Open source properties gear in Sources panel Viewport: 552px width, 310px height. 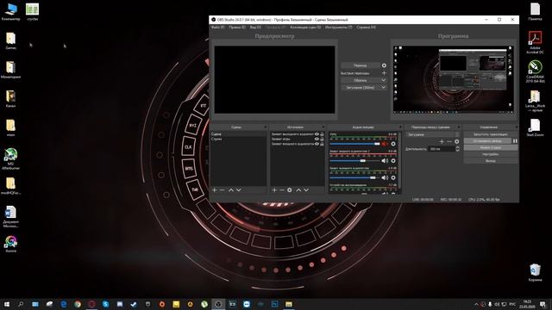290,190
